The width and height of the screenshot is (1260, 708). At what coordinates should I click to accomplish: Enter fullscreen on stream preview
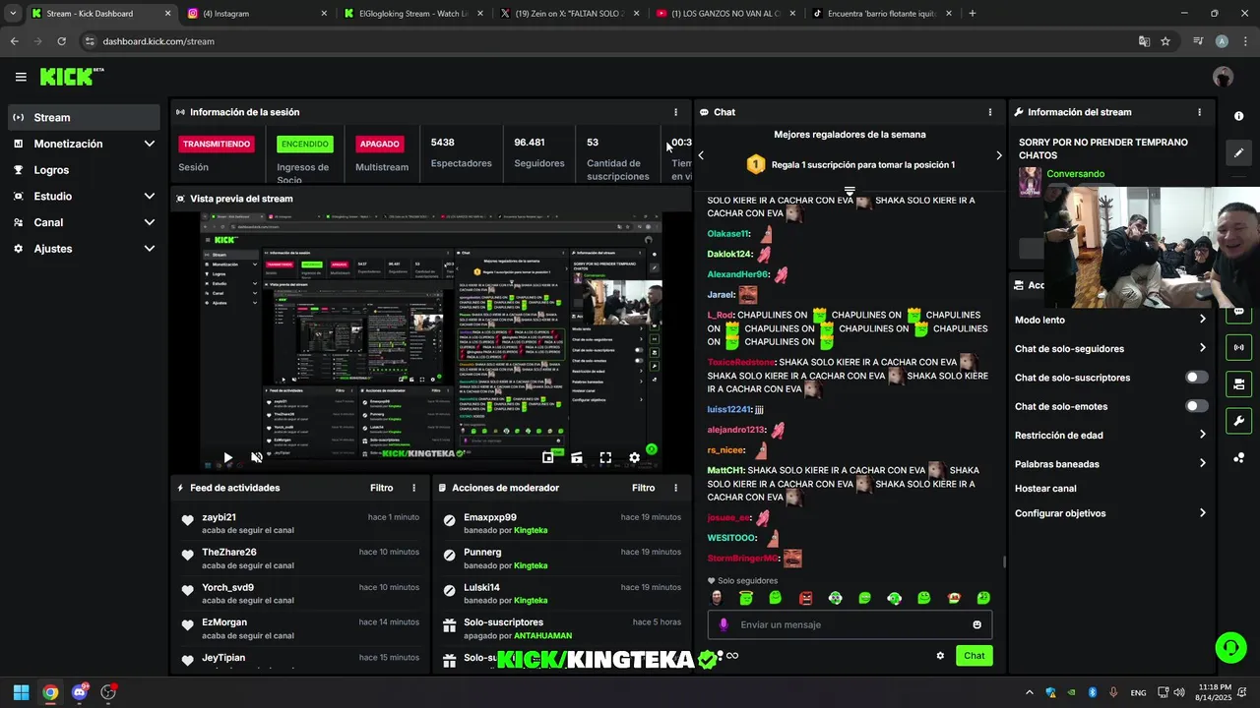[x=605, y=457]
